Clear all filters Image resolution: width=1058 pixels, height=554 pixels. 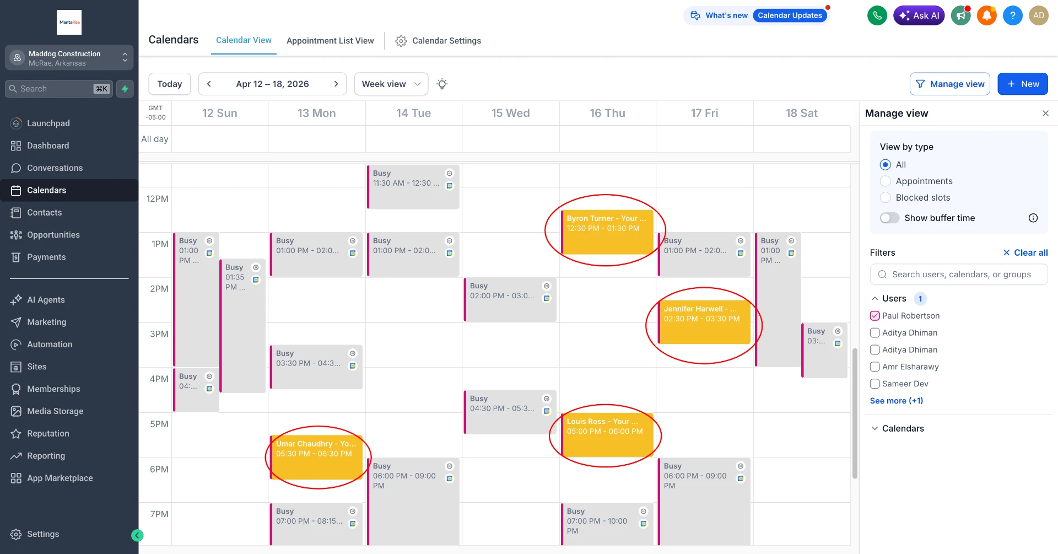coord(1025,252)
